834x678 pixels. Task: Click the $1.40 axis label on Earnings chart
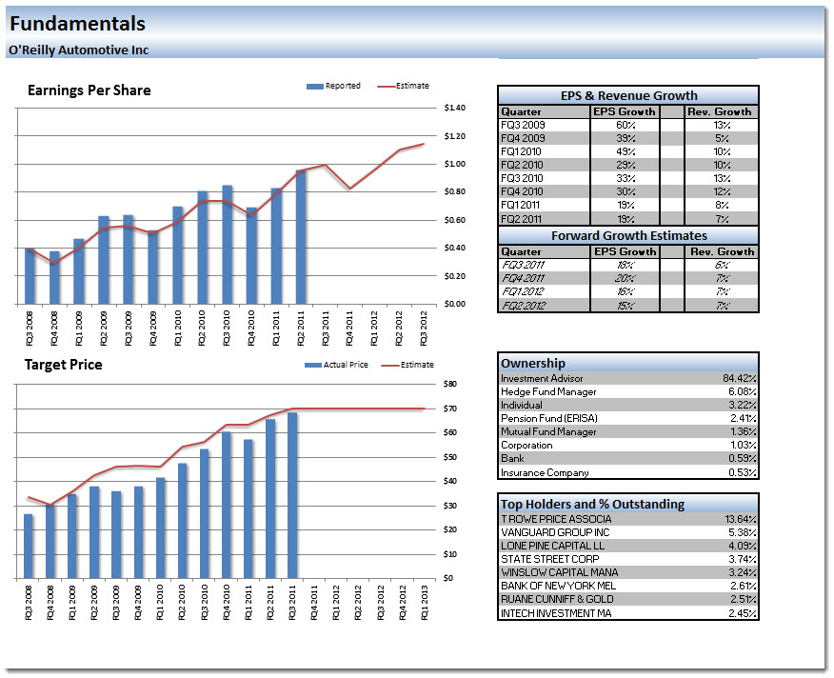455,108
